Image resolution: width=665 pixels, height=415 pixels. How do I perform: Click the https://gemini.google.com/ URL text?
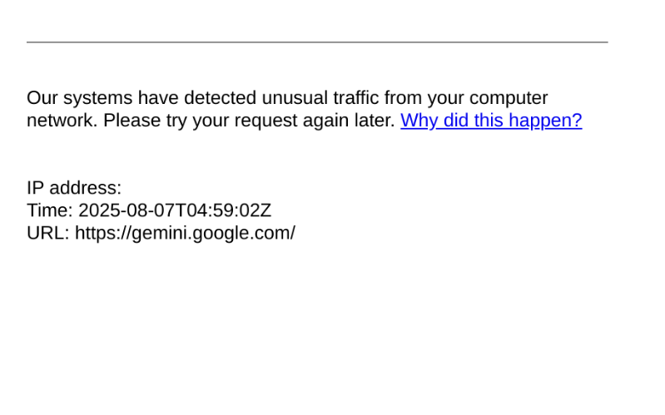pyautogui.click(x=185, y=234)
